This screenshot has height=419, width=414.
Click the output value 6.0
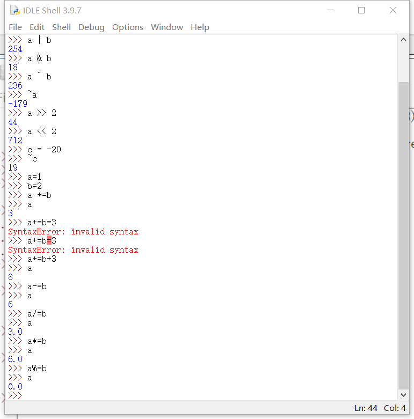(15, 359)
